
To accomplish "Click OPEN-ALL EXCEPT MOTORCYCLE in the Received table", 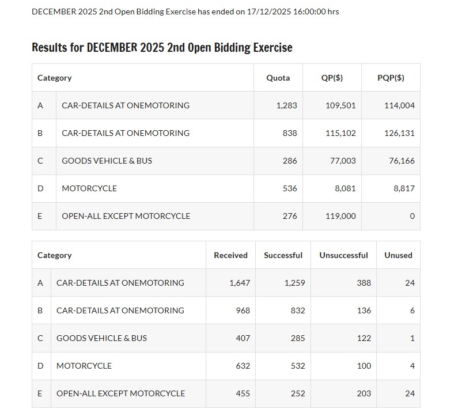I will click(120, 393).
